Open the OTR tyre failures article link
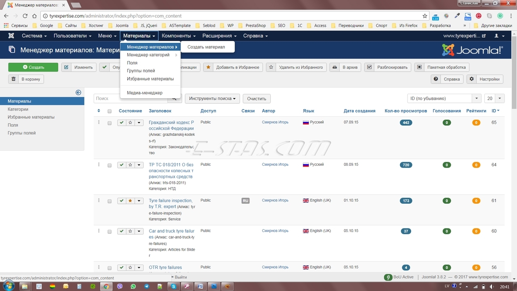Image resolution: width=517 pixels, height=291 pixels. [x=165, y=267]
